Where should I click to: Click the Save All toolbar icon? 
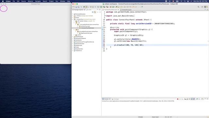[78, 7]
